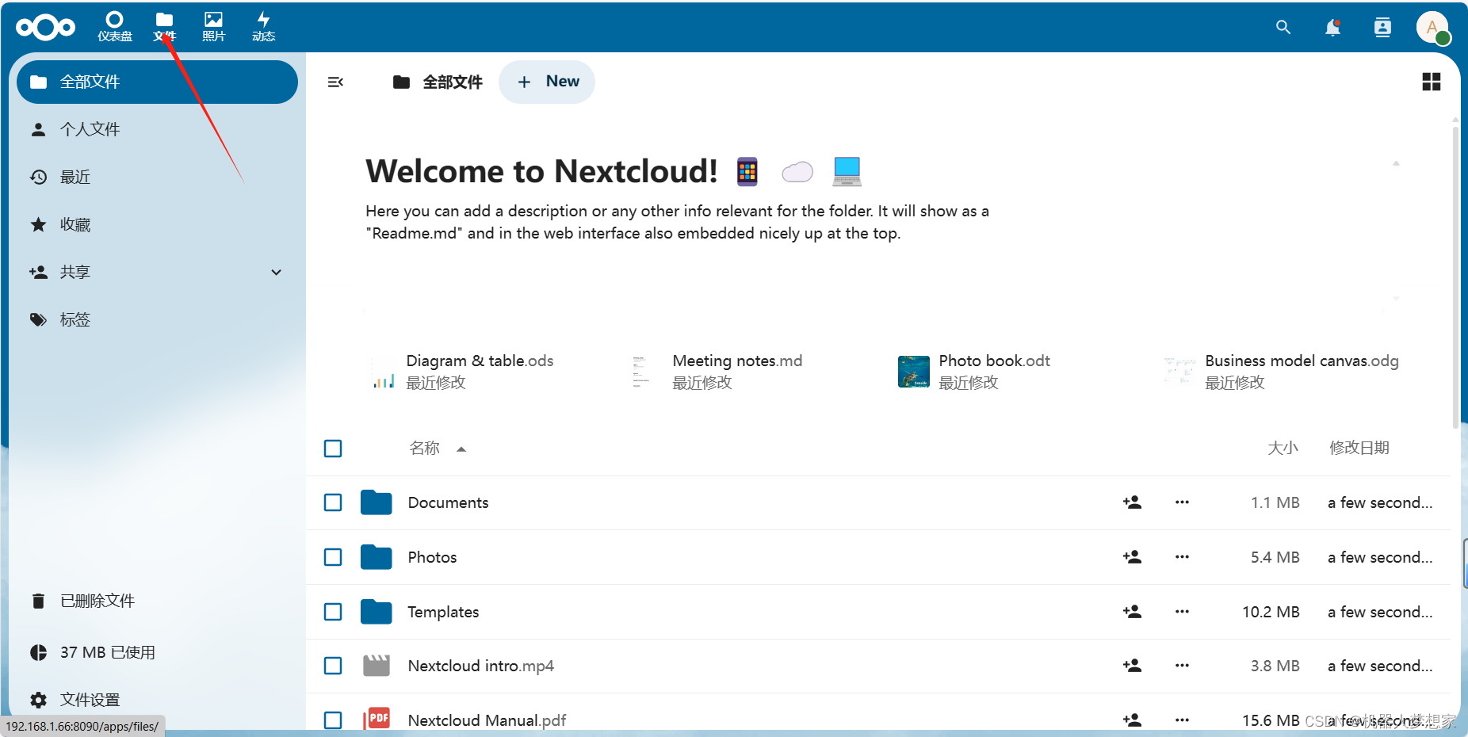The image size is (1468, 737).
Task: Toggle the 名称 sort order arrow
Action: coord(462,449)
